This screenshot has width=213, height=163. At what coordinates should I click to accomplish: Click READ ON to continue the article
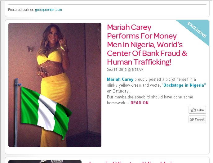(140, 103)
